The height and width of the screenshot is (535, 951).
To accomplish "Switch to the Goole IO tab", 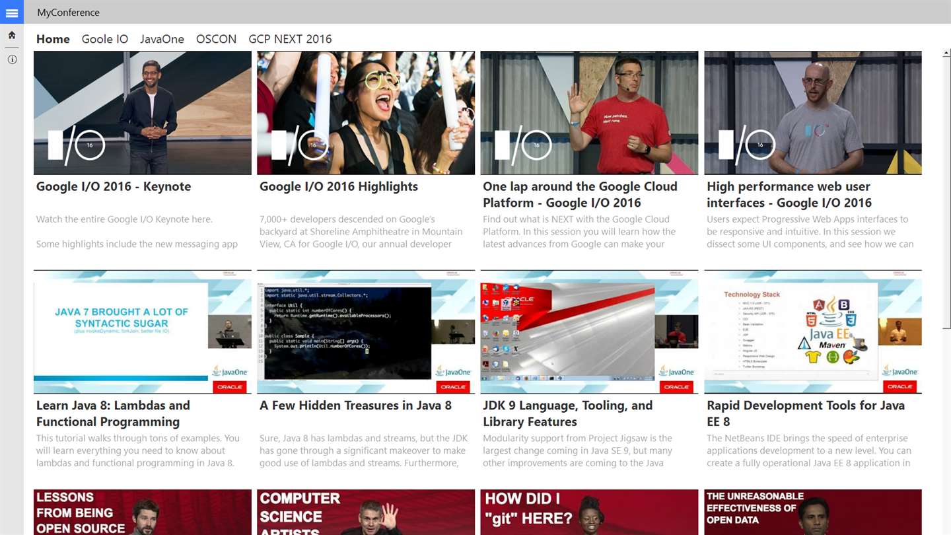I will (105, 39).
